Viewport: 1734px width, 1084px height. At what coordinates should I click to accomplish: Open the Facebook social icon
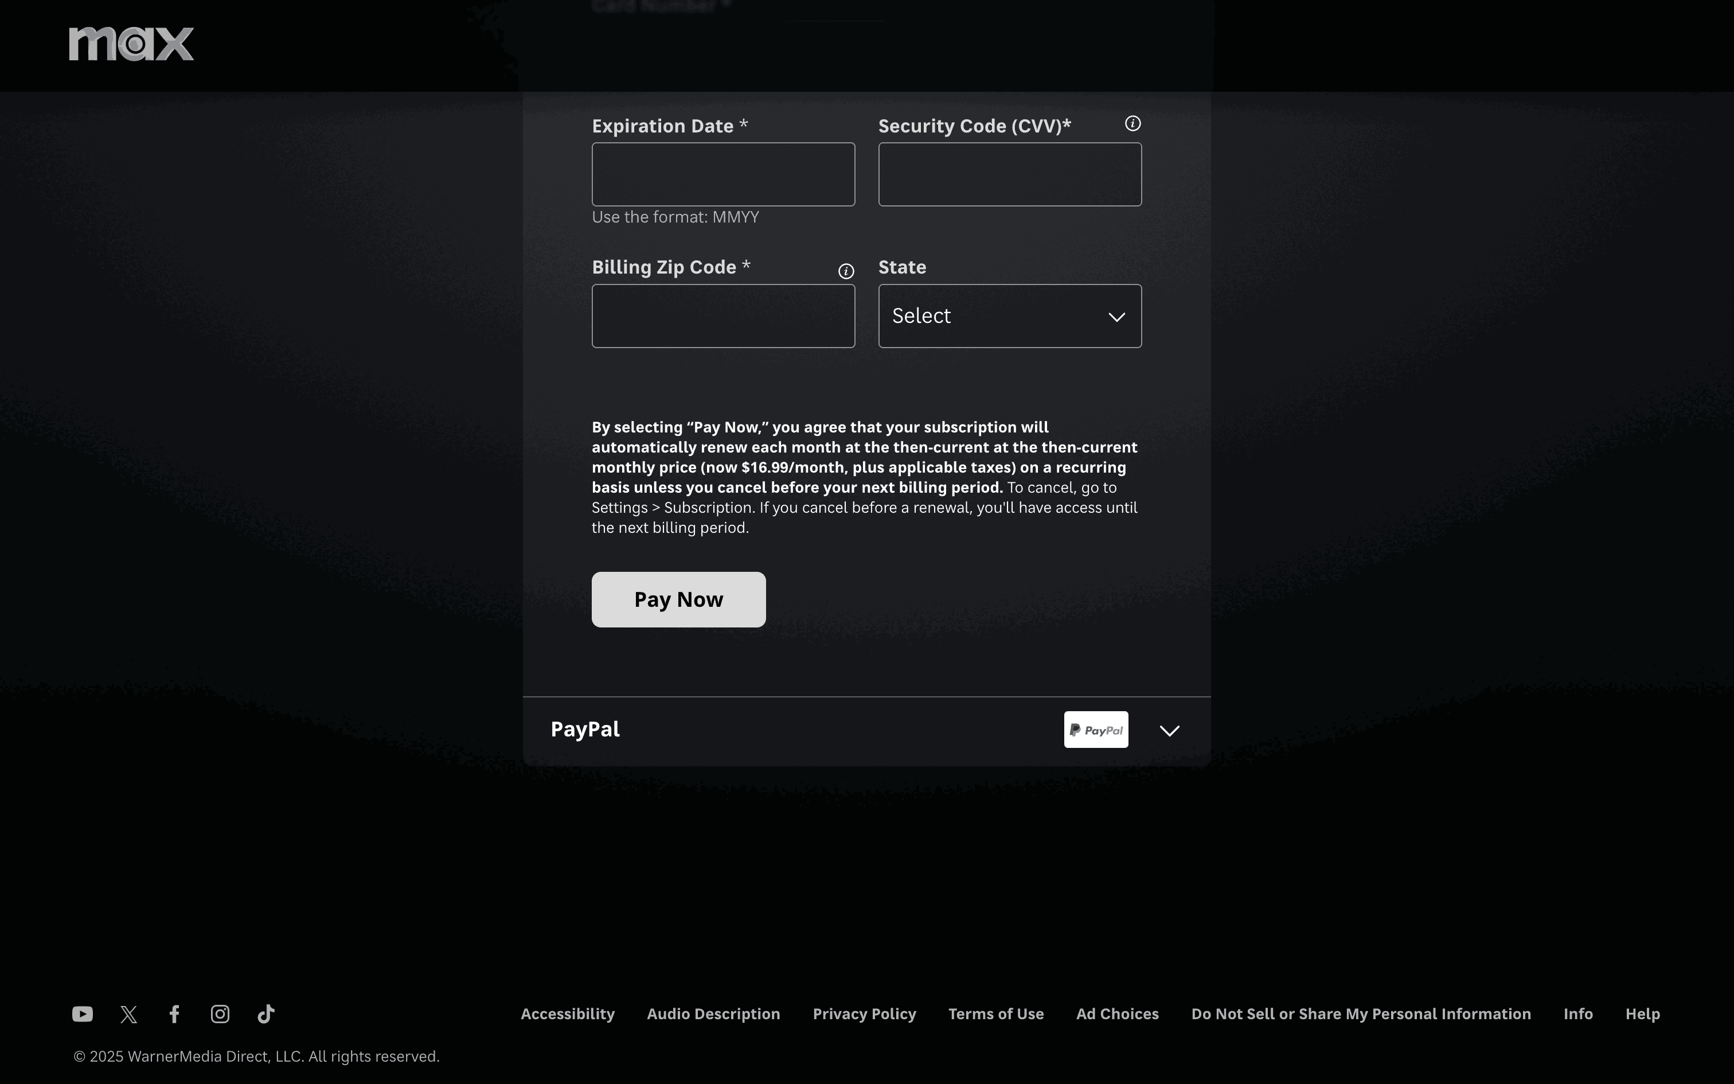tap(174, 1014)
